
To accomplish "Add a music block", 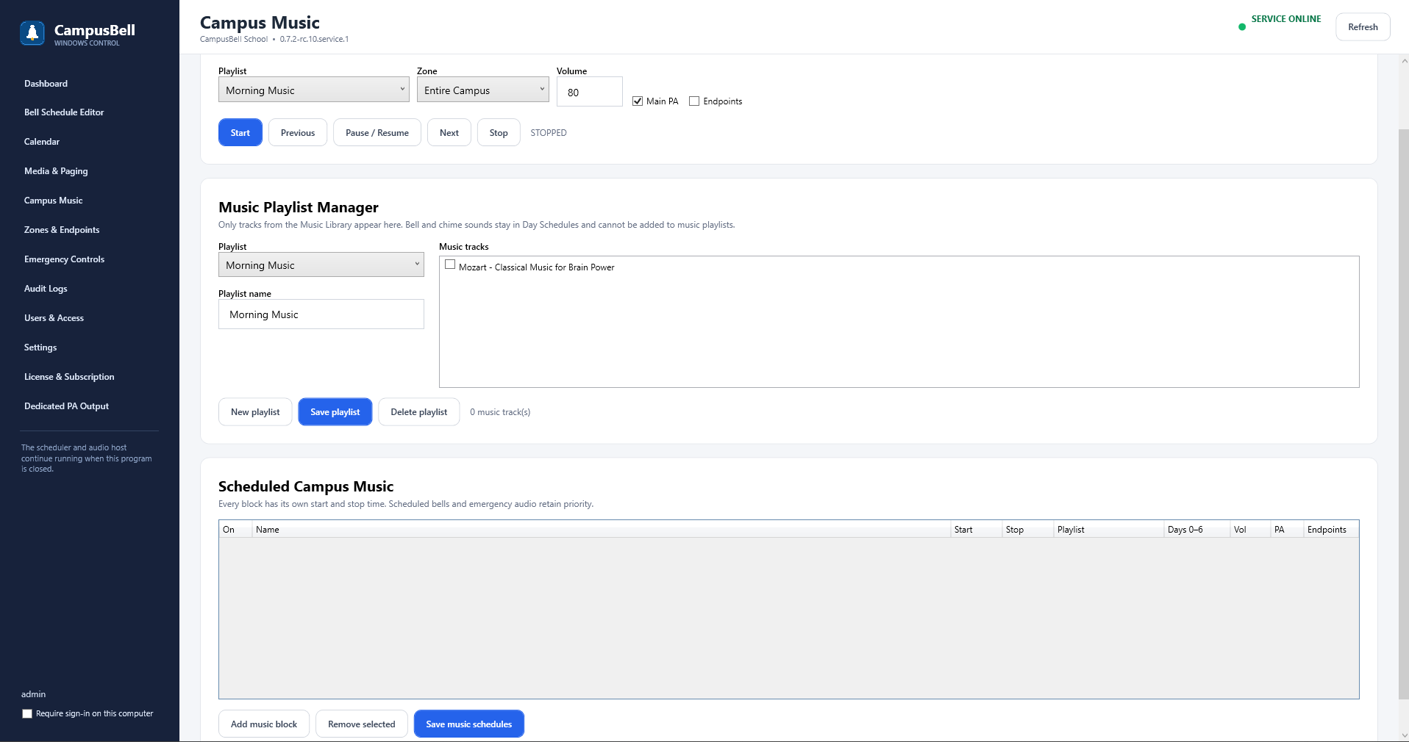I will [x=264, y=724].
